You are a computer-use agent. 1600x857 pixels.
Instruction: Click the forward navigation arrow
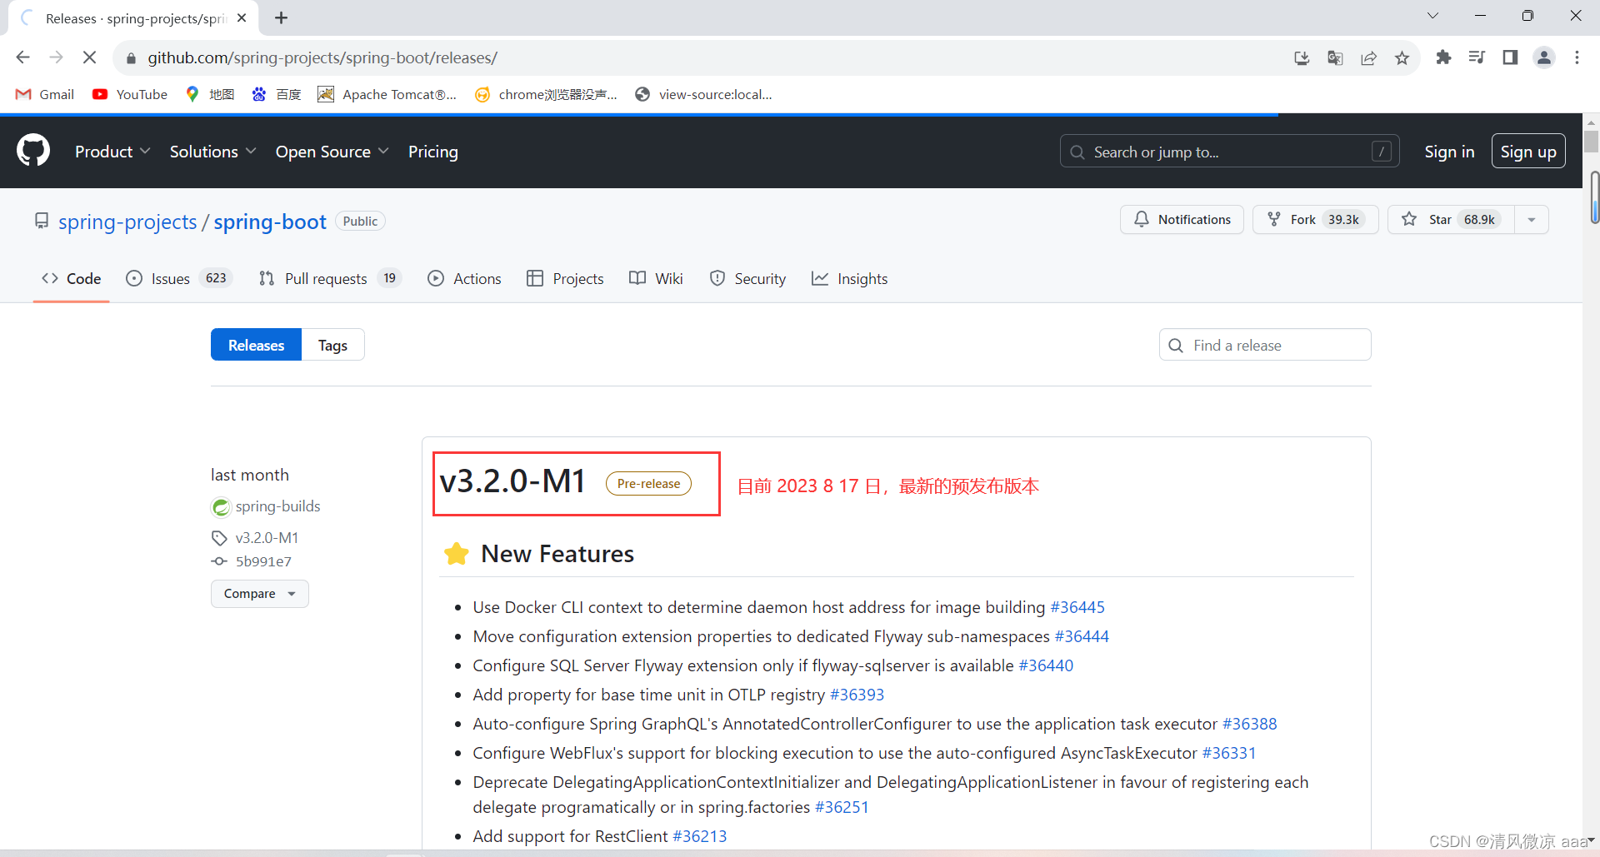(x=57, y=57)
